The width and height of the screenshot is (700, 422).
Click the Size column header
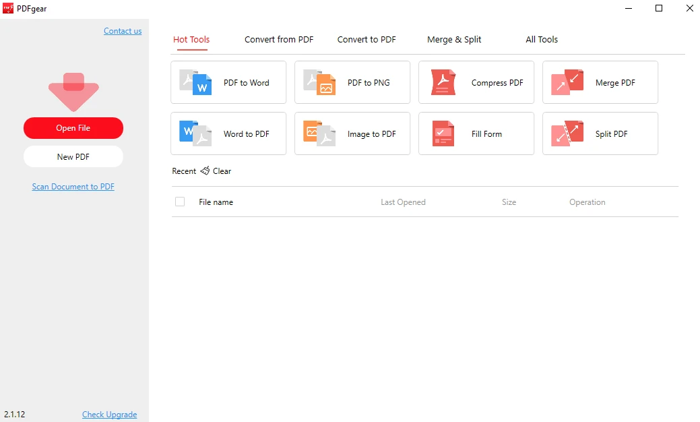coord(509,202)
